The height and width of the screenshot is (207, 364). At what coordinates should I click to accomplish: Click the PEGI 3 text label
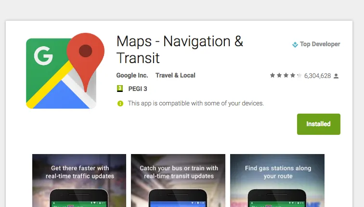[x=138, y=89]
